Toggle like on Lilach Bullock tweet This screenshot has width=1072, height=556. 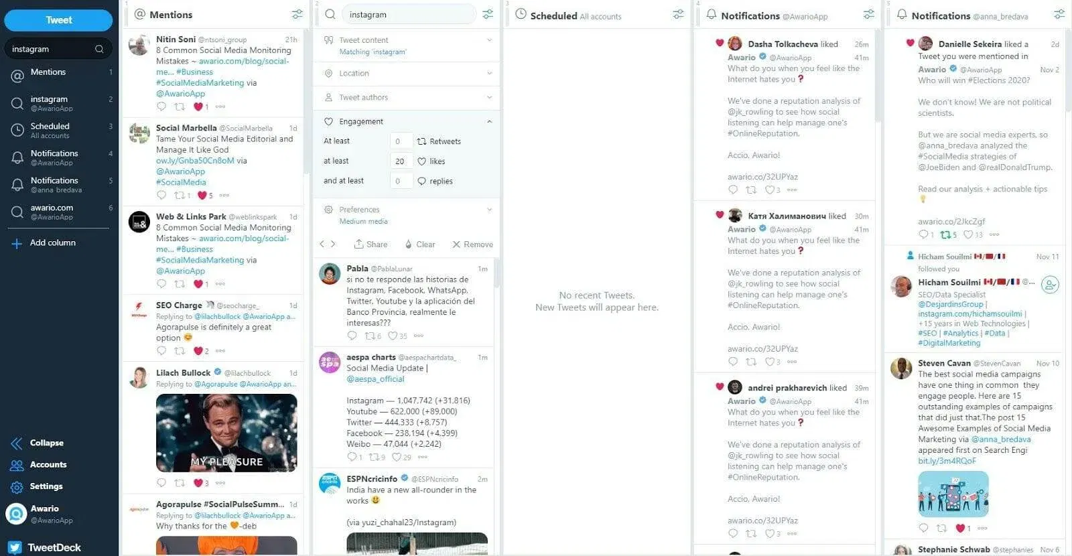coord(198,483)
